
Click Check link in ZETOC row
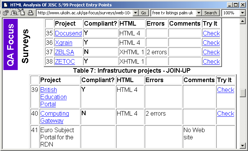click(x=211, y=61)
